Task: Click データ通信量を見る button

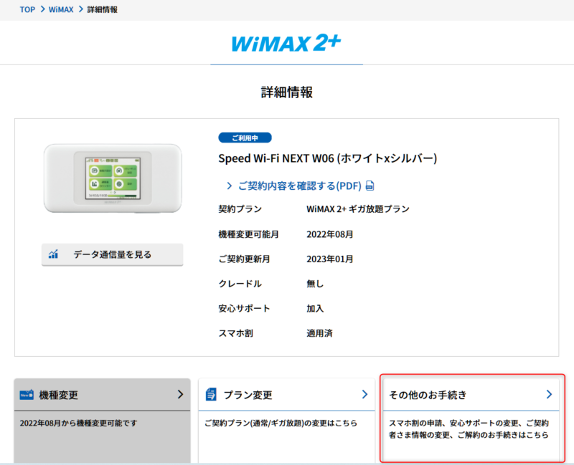Action: point(113,254)
